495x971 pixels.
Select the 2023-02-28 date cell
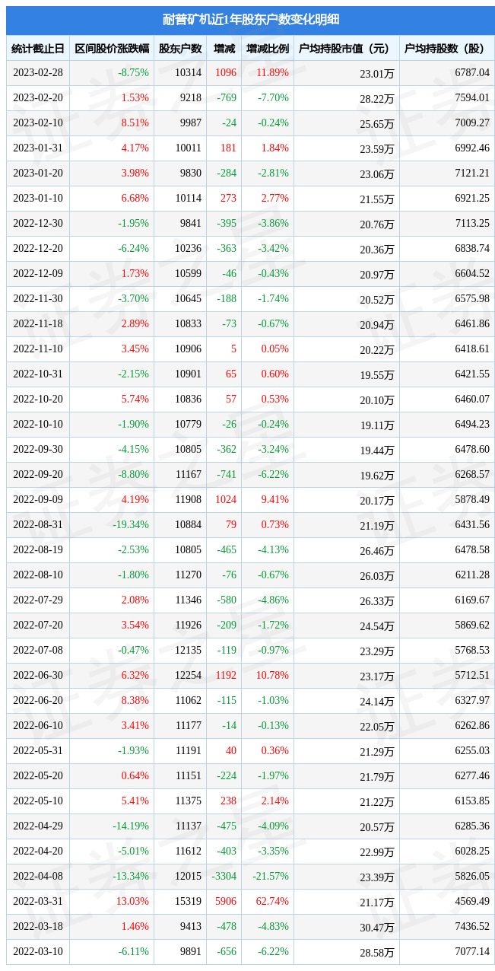[x=38, y=73]
